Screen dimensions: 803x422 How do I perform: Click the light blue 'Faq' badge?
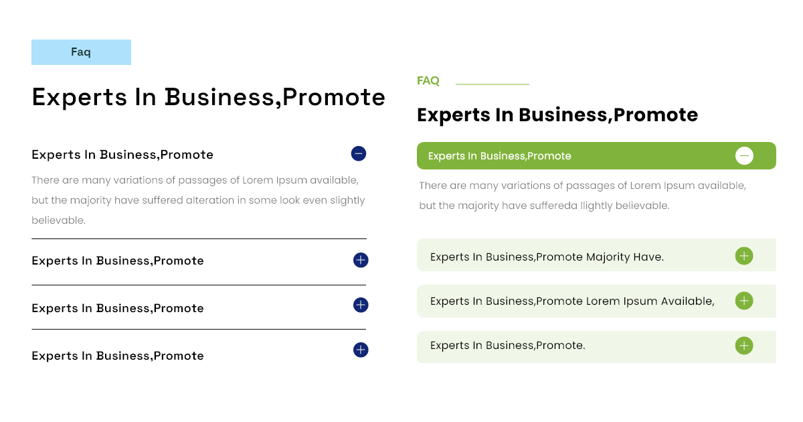coord(81,52)
